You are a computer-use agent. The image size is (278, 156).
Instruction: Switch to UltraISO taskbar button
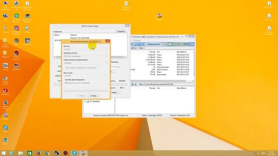[83, 153]
